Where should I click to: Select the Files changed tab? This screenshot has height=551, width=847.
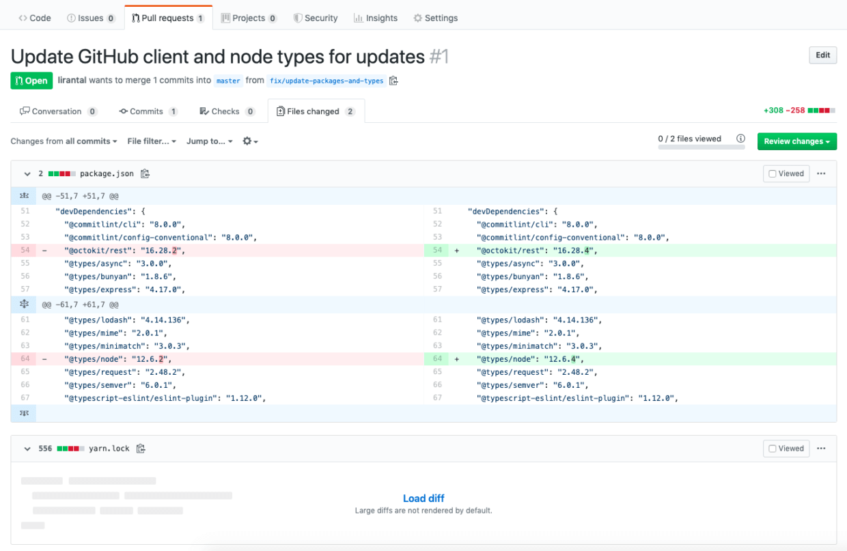click(316, 111)
